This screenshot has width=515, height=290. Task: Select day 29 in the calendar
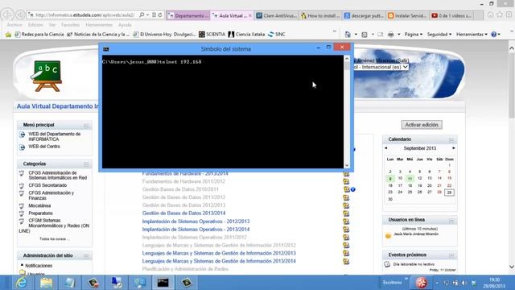click(x=449, y=193)
